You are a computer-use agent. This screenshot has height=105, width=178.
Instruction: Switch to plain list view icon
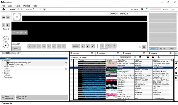(140, 57)
